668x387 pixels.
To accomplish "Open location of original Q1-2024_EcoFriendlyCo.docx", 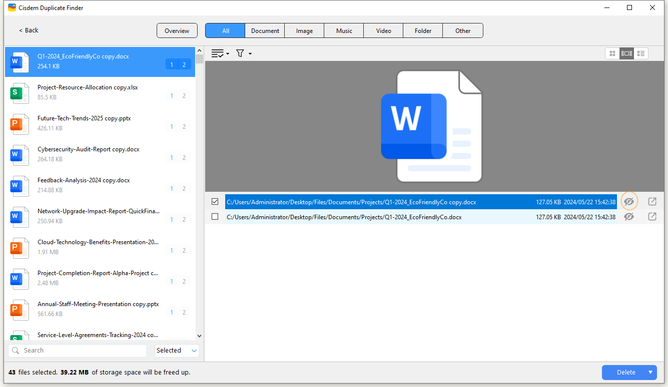I will coord(652,217).
